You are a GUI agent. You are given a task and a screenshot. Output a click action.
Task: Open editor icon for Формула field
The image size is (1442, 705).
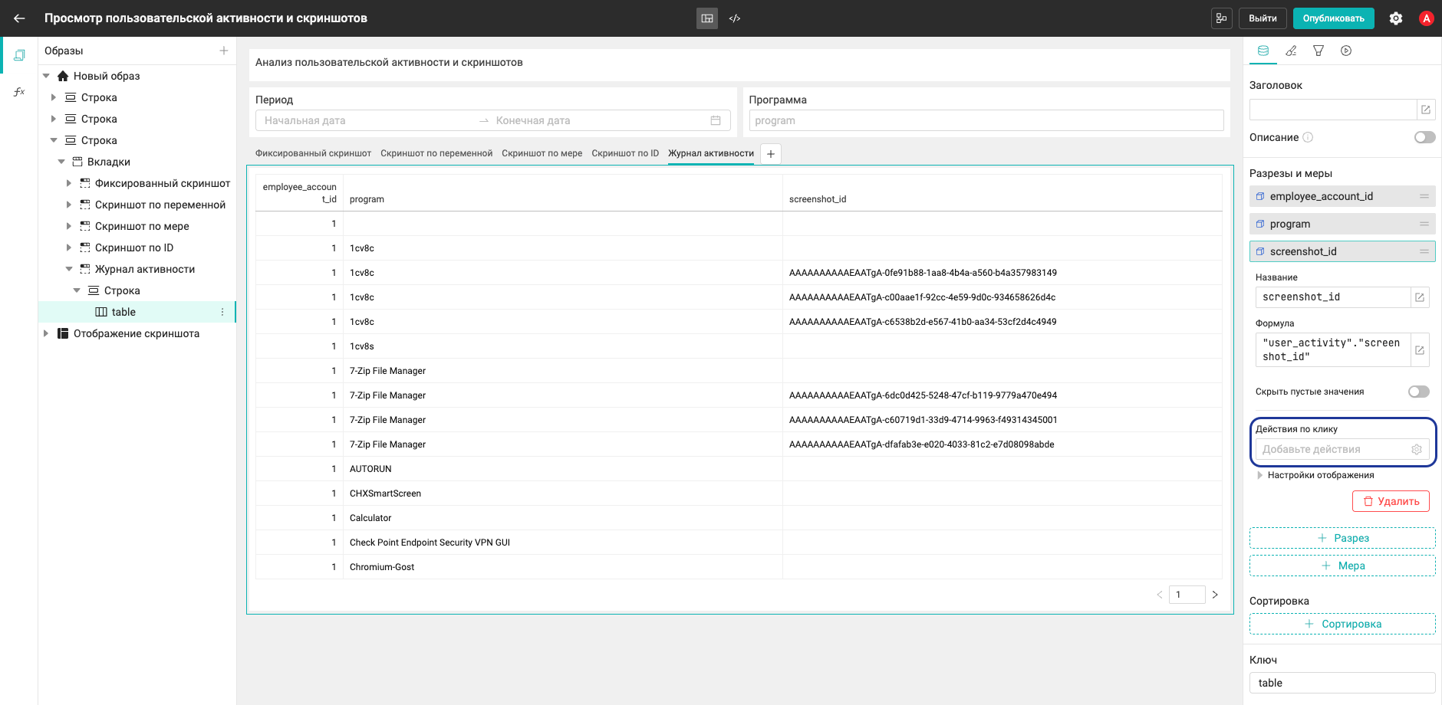click(1420, 349)
